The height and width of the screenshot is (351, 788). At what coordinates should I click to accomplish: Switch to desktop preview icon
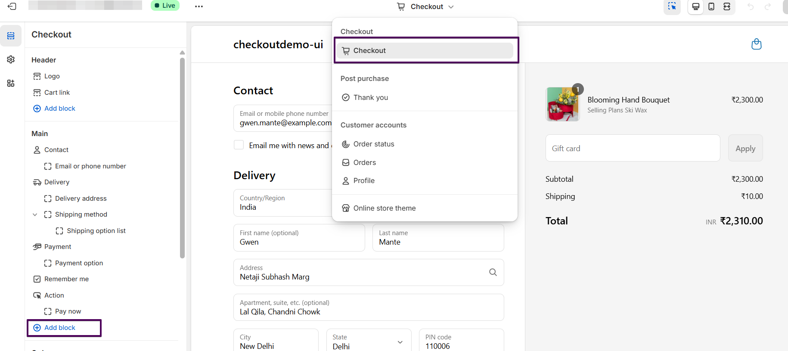click(x=695, y=6)
